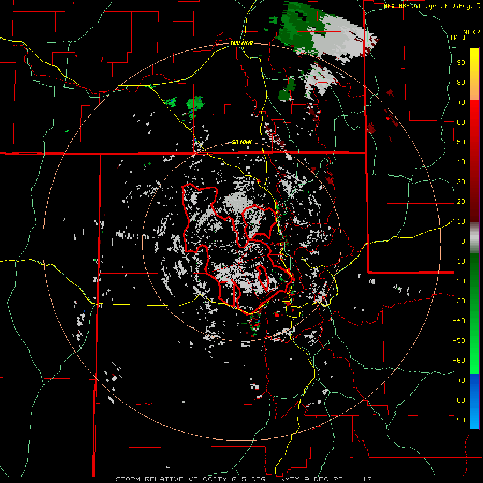Click the -90 value on the velocity scale
483x483 pixels.
(x=459, y=420)
